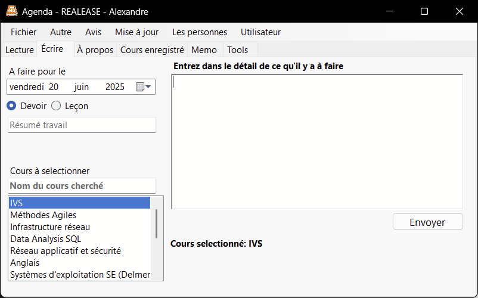This screenshot has height=298, width=478.
Task: Open the Mise à jour menu
Action: [136, 32]
